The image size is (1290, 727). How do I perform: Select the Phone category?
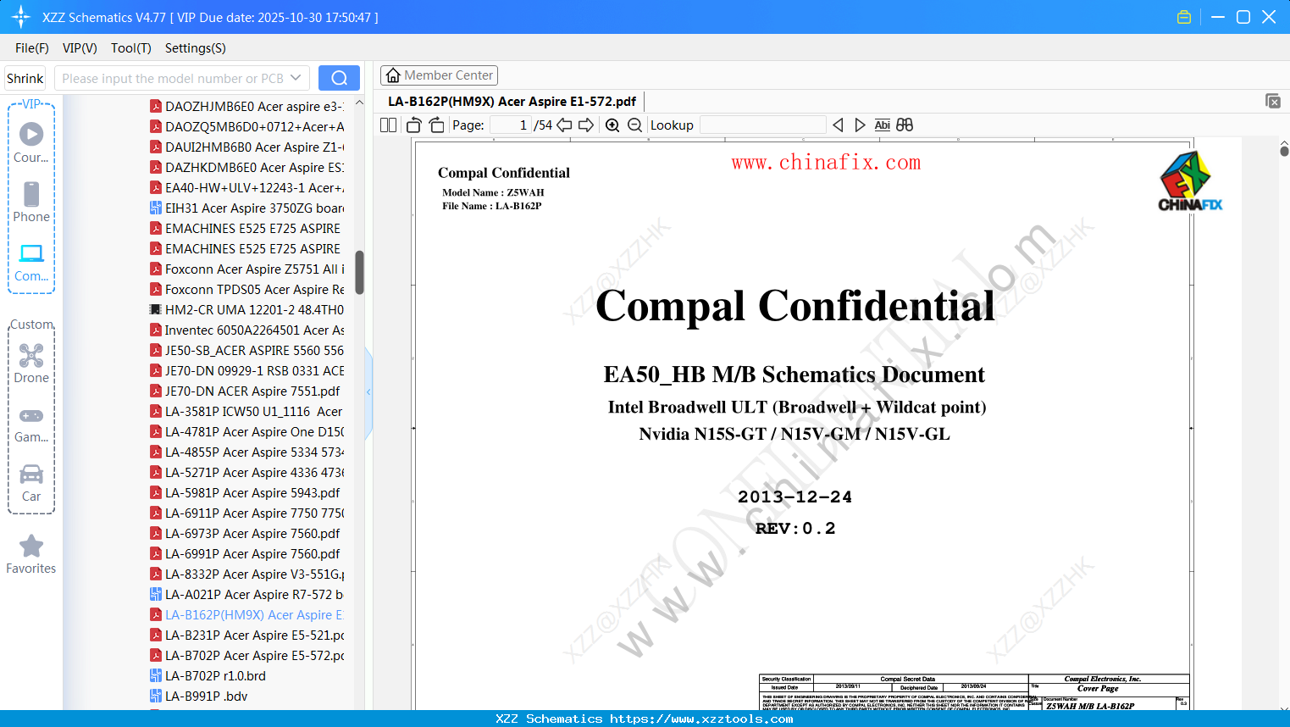31,203
